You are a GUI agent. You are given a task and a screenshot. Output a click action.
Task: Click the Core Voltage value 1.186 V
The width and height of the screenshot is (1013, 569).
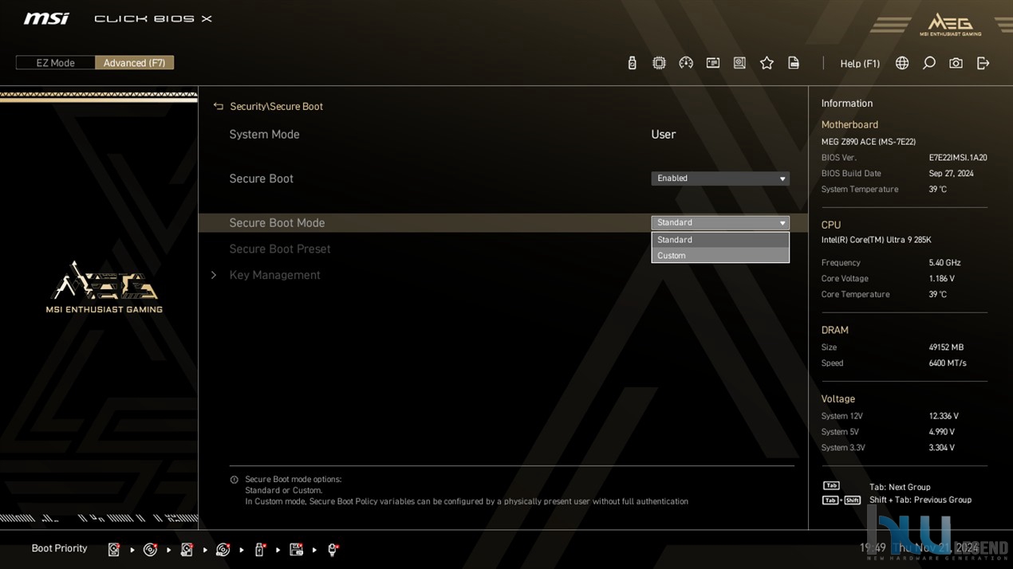[x=941, y=279]
